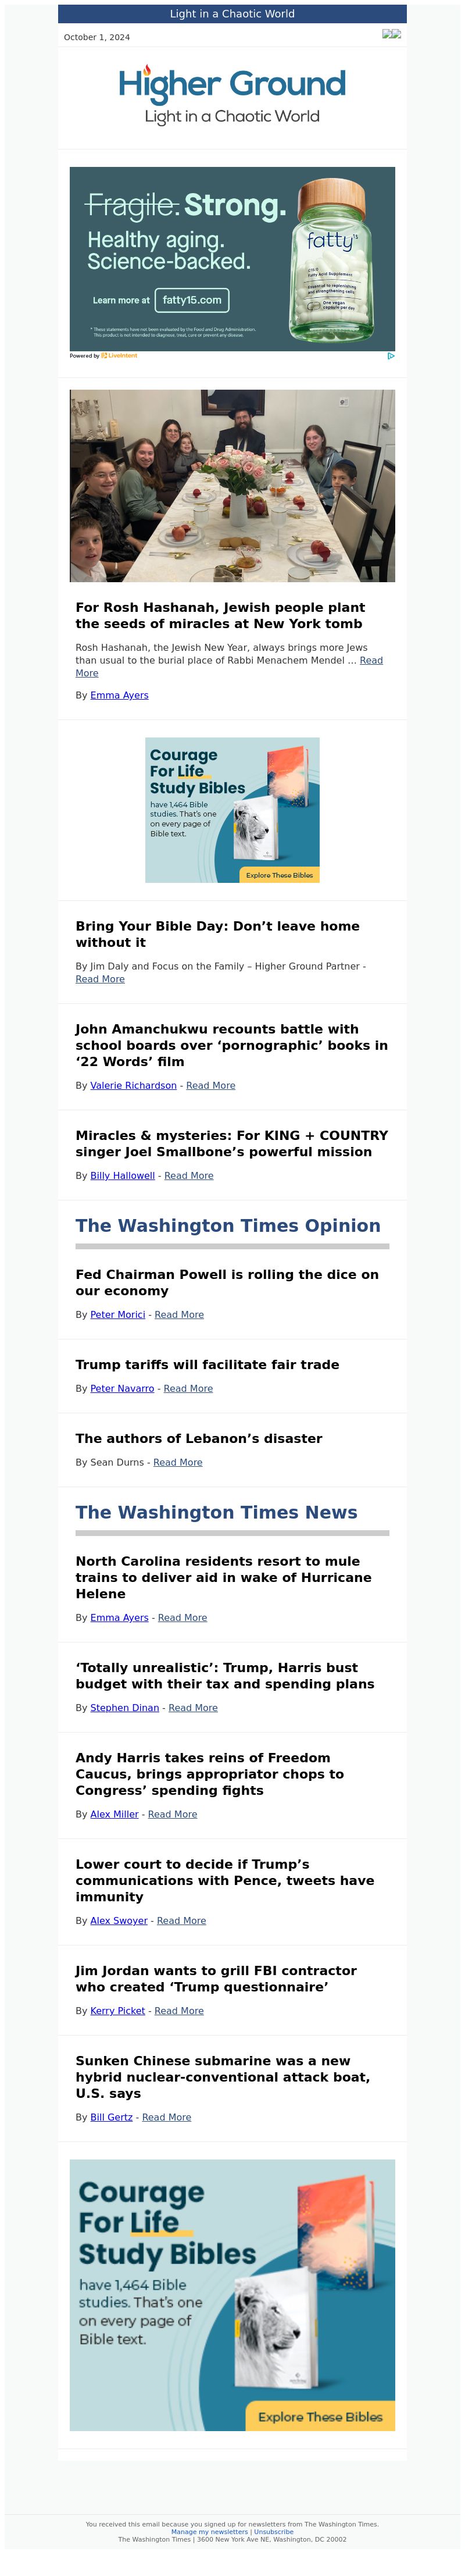Read More on Bring Your Bible Day
465x2555 pixels.
pos(100,979)
